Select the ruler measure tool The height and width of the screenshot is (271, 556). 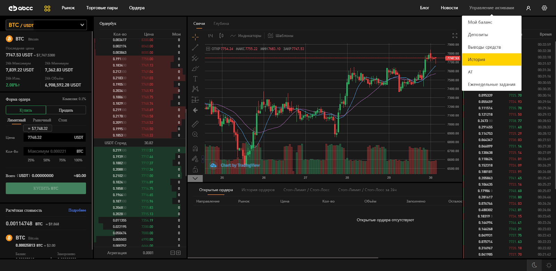click(x=195, y=124)
